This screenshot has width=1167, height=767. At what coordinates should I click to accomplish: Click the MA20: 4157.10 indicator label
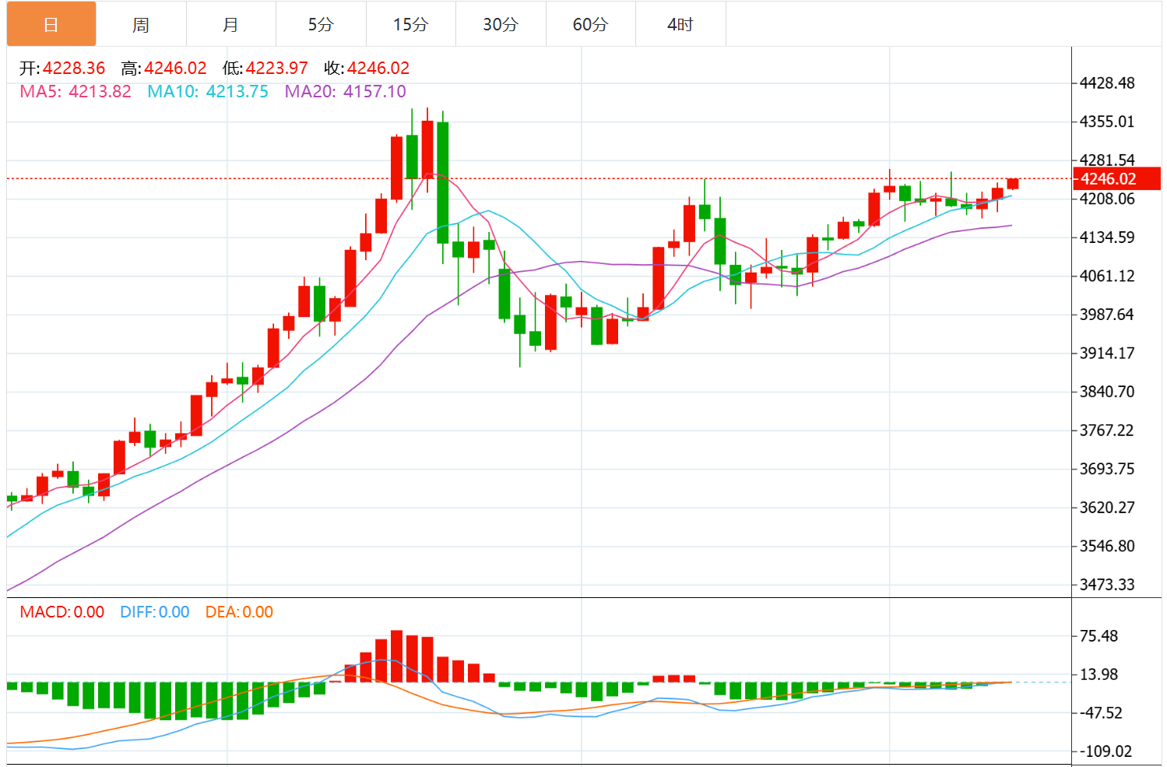[345, 92]
